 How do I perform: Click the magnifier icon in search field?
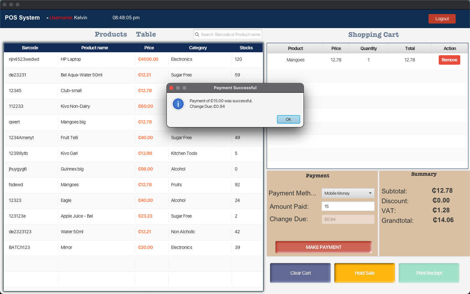point(197,34)
